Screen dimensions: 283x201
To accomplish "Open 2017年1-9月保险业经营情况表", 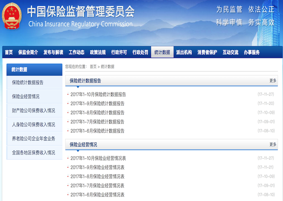I will 97,167.
